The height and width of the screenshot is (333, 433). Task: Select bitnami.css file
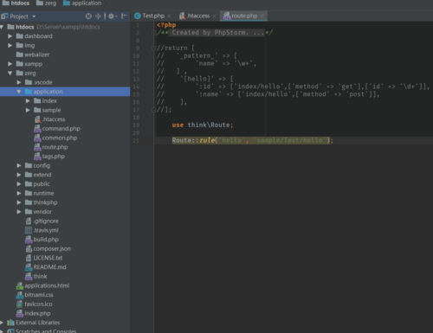tap(35, 295)
